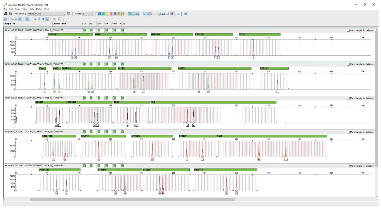The height and width of the screenshot is (208, 381).
Task: Click the CGQ column header
Action: pyautogui.click(x=122, y=24)
